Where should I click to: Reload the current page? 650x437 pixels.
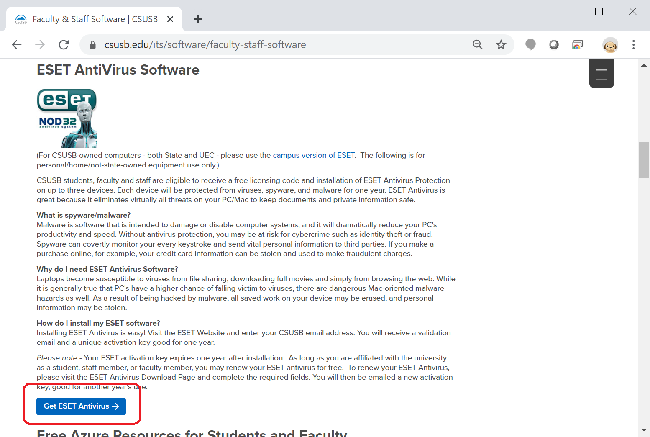tap(64, 45)
